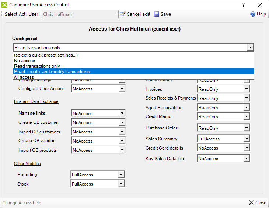Open Reporting access dropdown

click(121, 175)
